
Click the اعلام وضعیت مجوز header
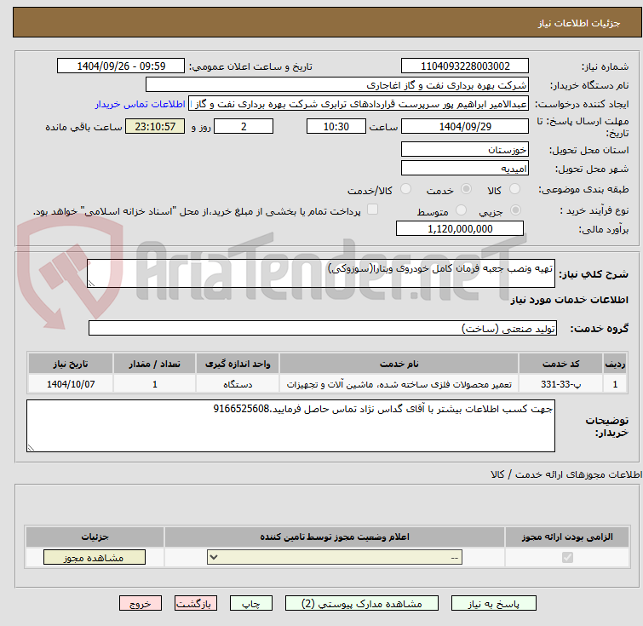335,537
